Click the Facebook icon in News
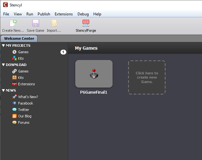 coord(14,103)
